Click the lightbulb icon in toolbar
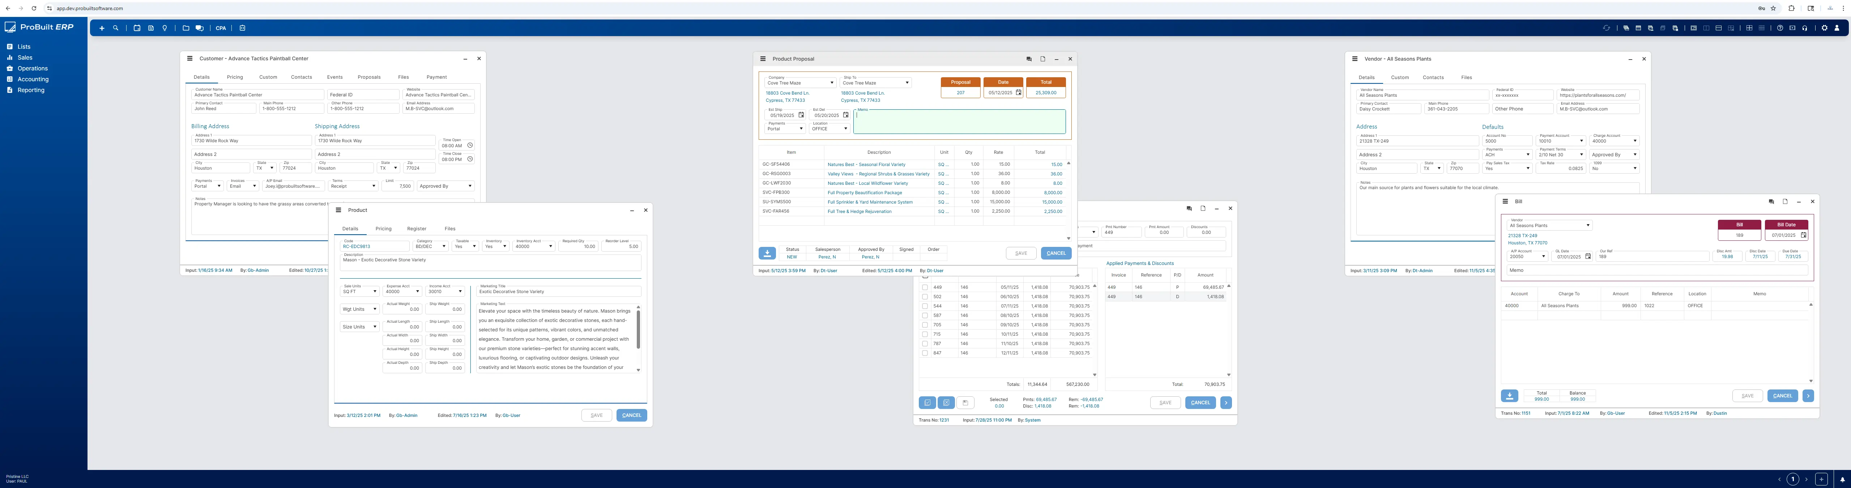The height and width of the screenshot is (488, 1851). [x=165, y=28]
